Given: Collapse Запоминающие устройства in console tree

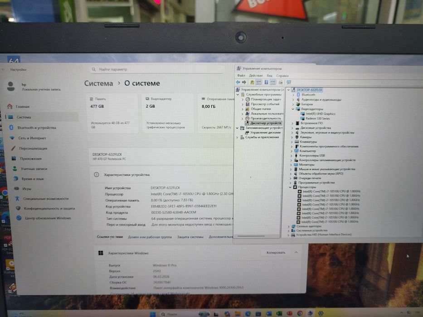Looking at the screenshot, I should click(x=237, y=128).
